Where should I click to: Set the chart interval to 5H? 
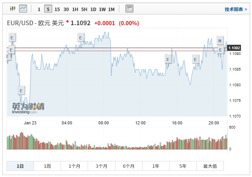[x=84, y=9]
